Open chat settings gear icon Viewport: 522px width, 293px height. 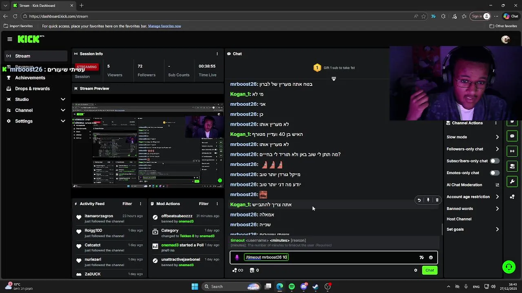(x=416, y=270)
